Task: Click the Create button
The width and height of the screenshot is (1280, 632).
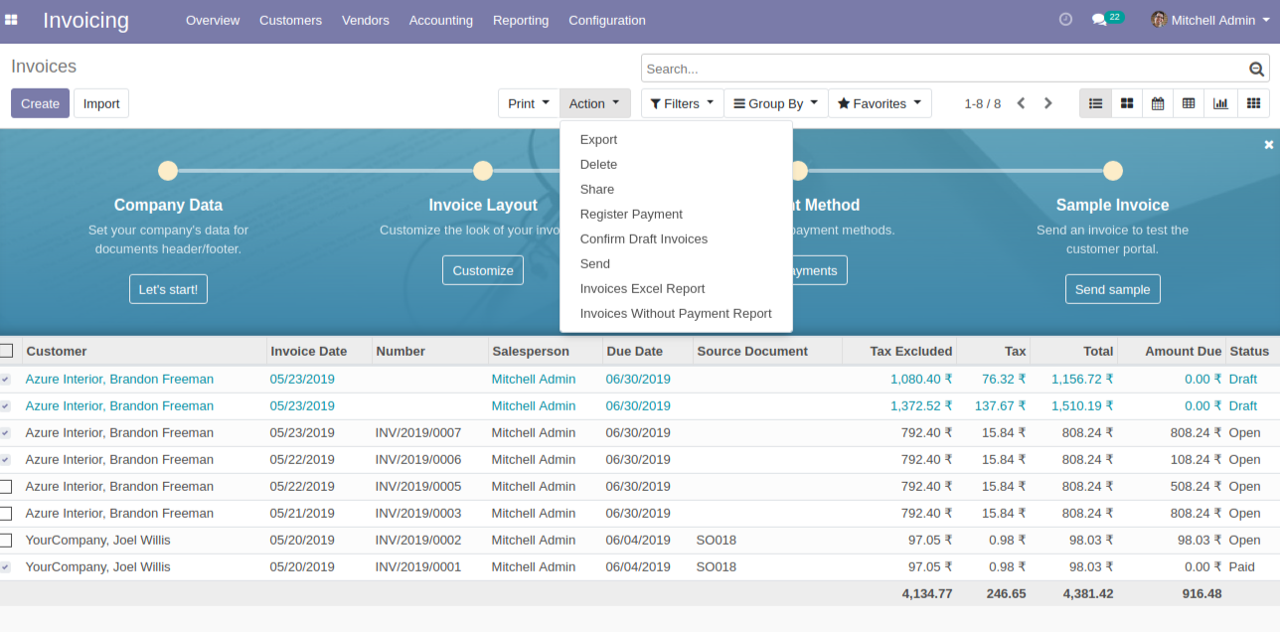Action: click(x=40, y=103)
